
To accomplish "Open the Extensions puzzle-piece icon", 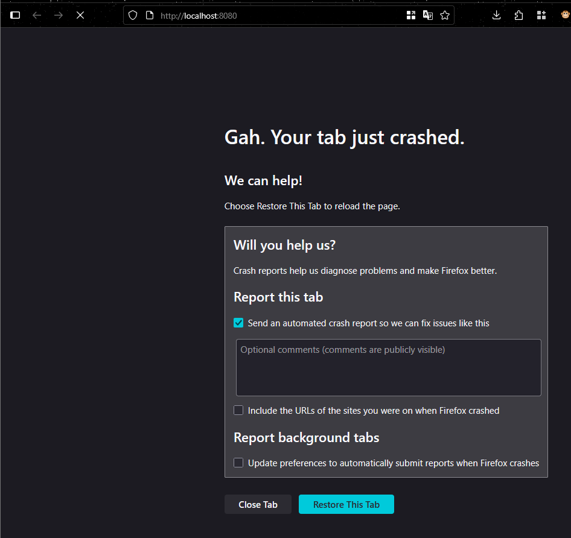I will pos(518,15).
